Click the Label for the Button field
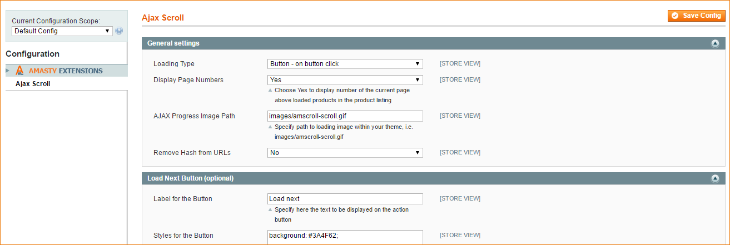 [345, 199]
